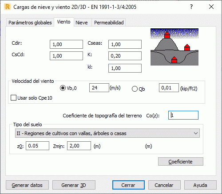Click the question mark help icon
222x194 pixels.
click(x=191, y=7)
